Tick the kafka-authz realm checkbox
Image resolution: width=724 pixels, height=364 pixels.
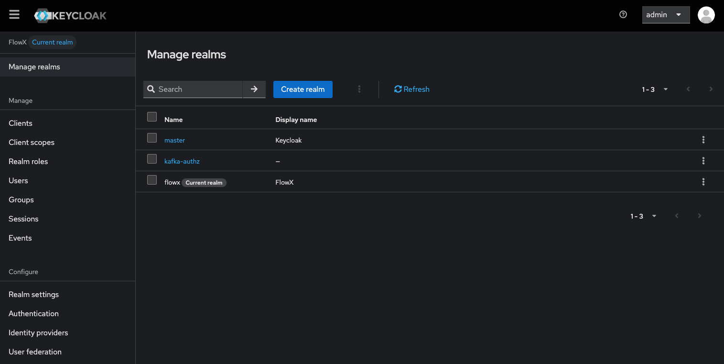(x=152, y=159)
